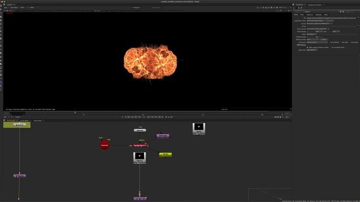The height and width of the screenshot is (202, 360).
Task: Click the File path input field
Action: (x=331, y=18)
